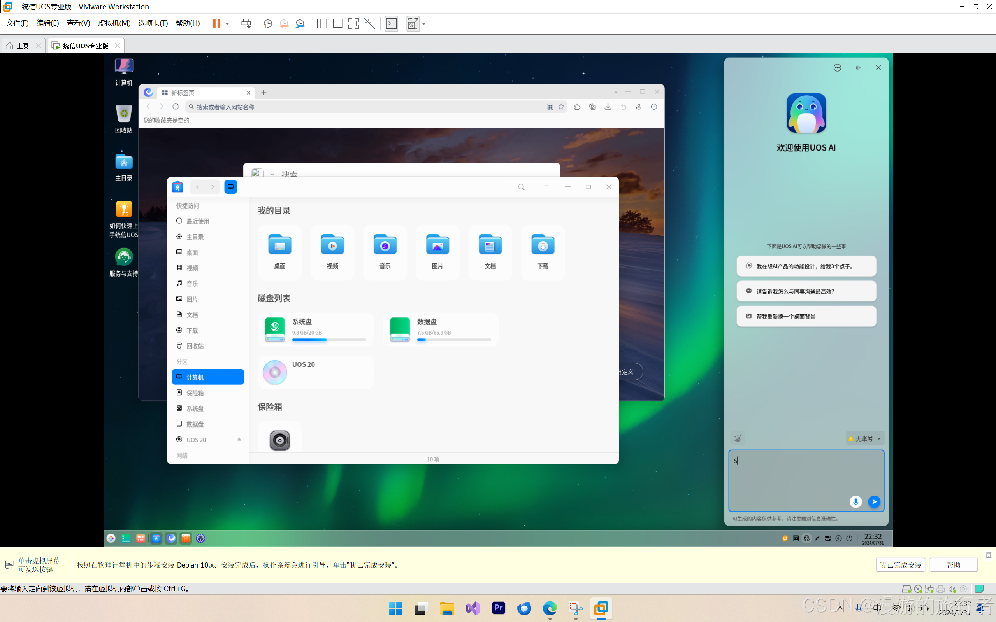The image size is (996, 622).
Task: Open the 服务与支持 desktop icon
Action: [x=124, y=263]
